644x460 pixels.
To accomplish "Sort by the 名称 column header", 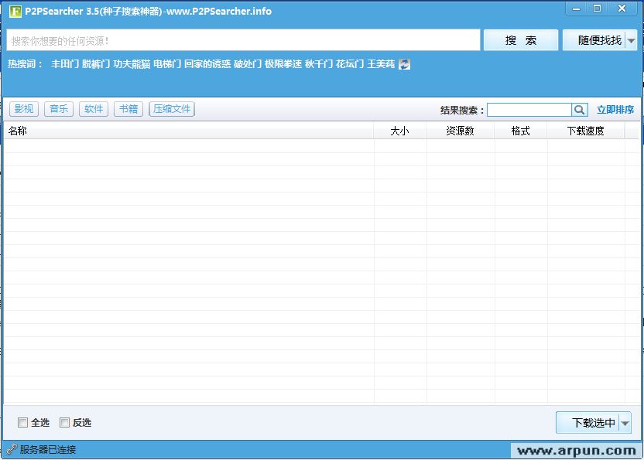I will click(189, 131).
